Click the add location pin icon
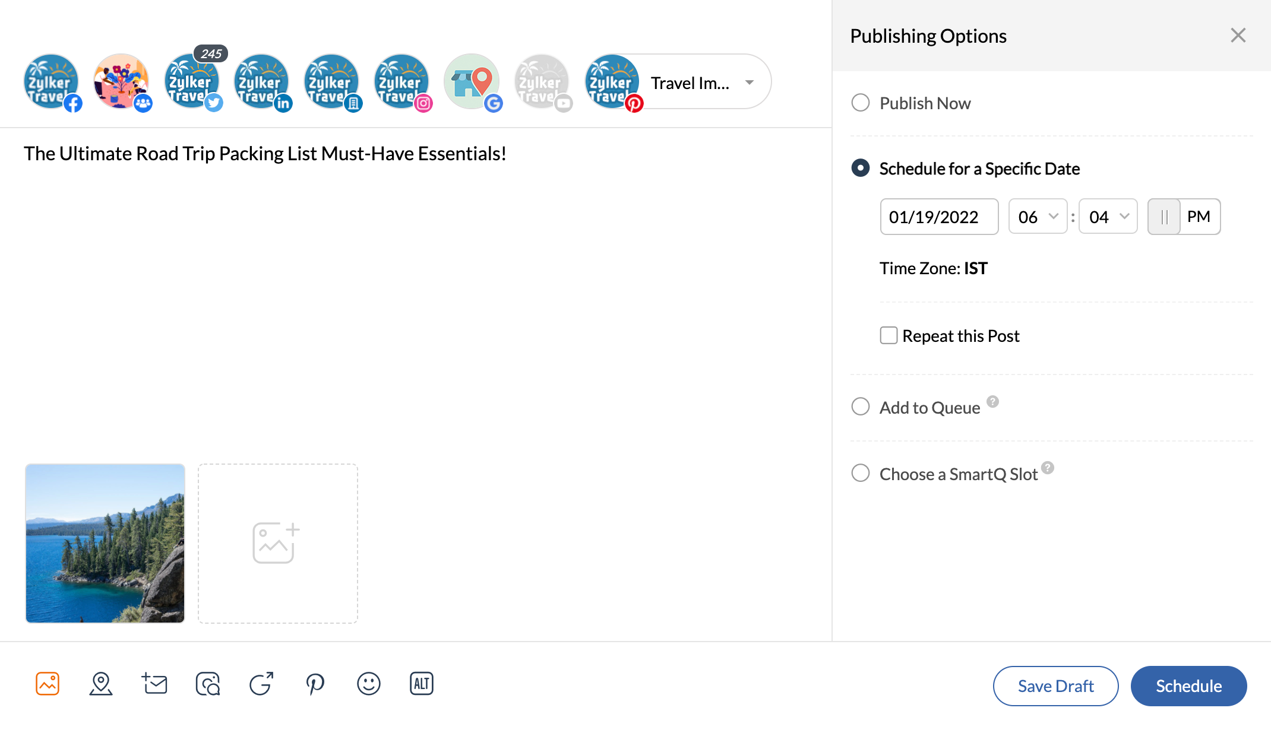Image resolution: width=1271 pixels, height=730 pixels. tap(101, 684)
